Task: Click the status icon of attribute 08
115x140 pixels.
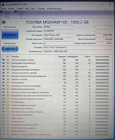Action: (3, 79)
